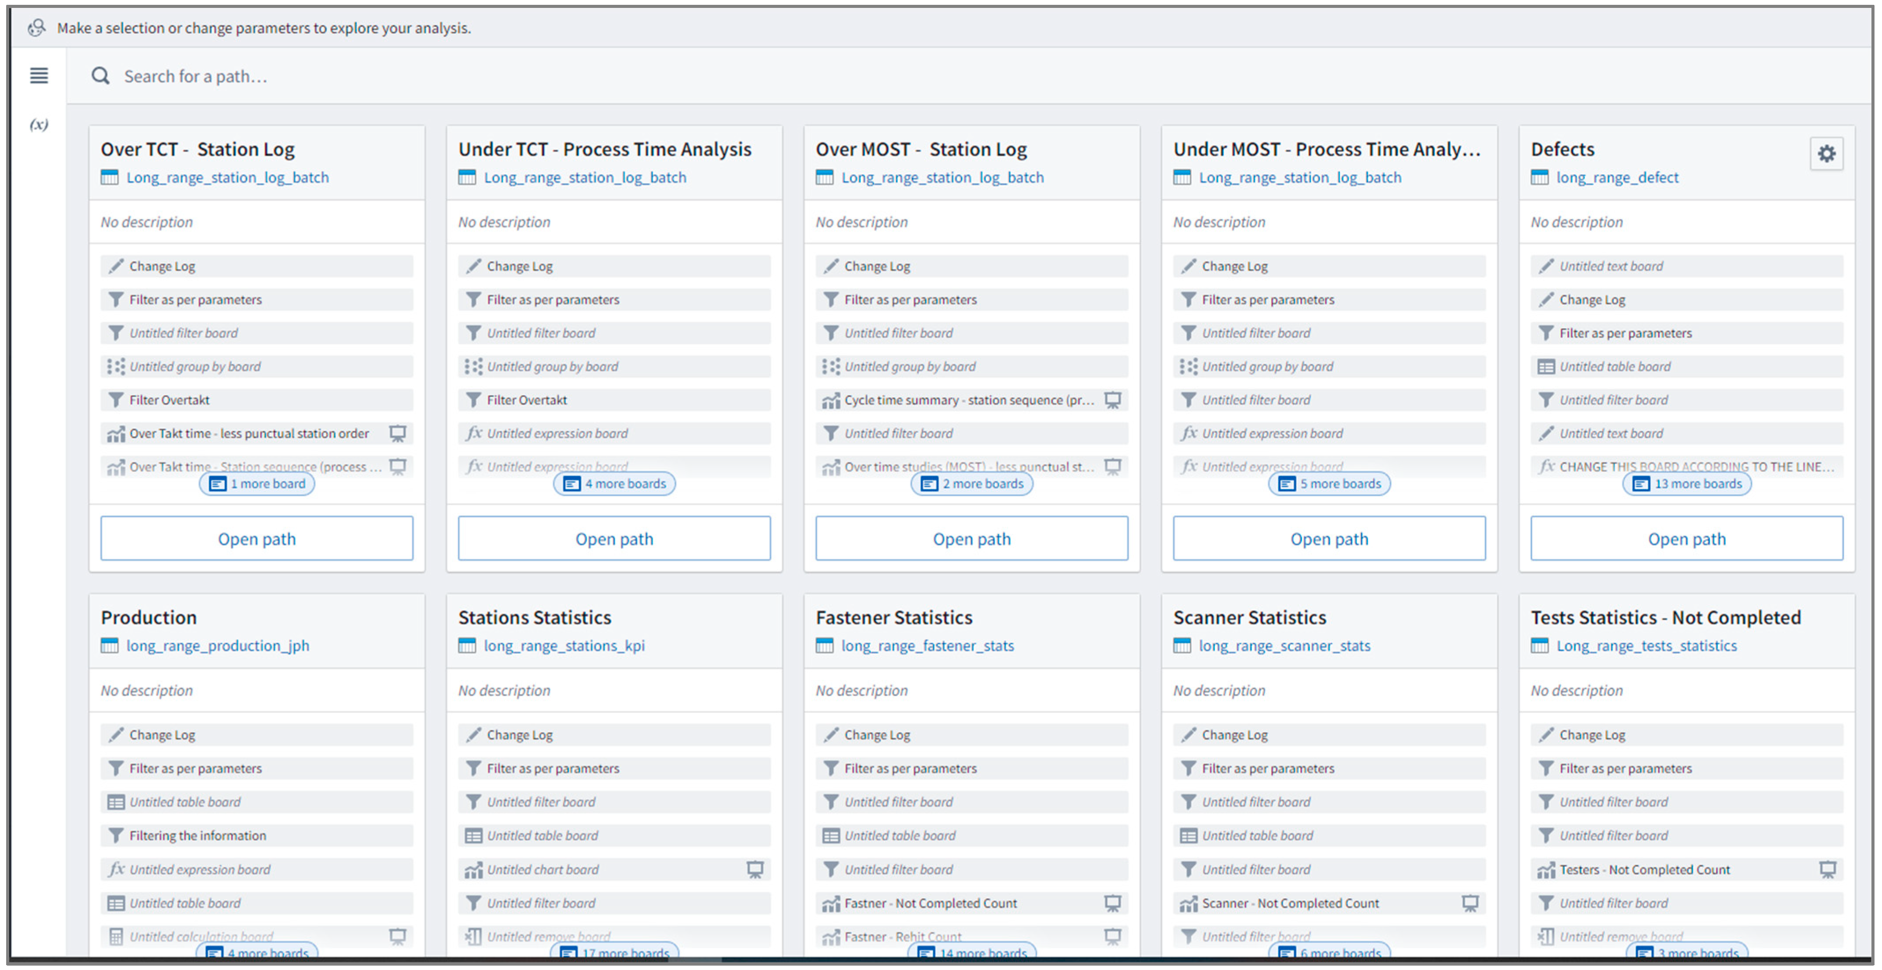The image size is (1882, 970).
Task: Select Filter Overtakt board in Over TCT
Action: click(x=170, y=400)
